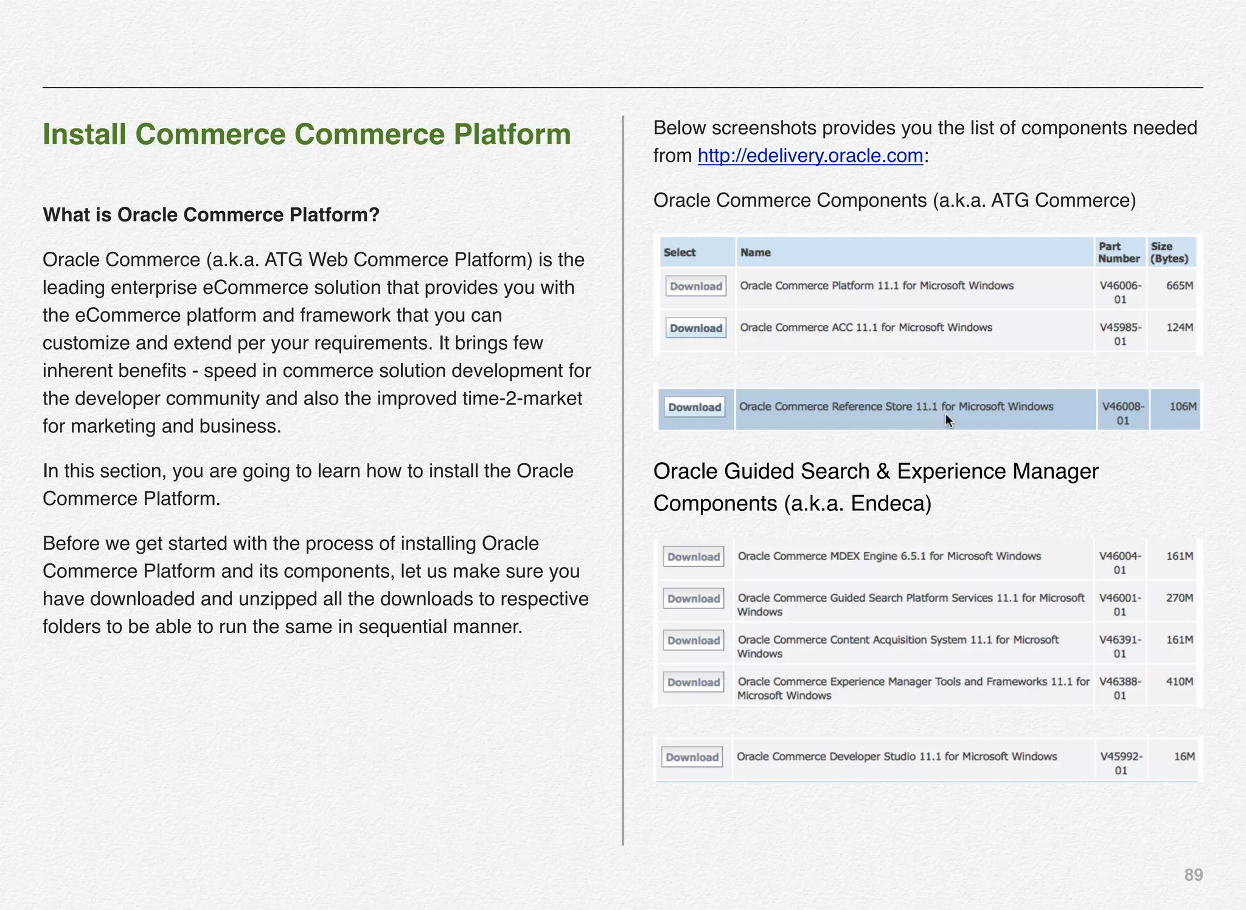Click part number V46391-01

coord(1120,647)
